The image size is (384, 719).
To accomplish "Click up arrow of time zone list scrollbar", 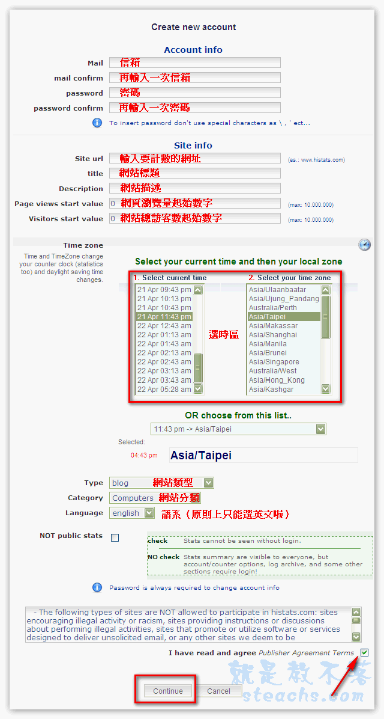I will click(325, 290).
